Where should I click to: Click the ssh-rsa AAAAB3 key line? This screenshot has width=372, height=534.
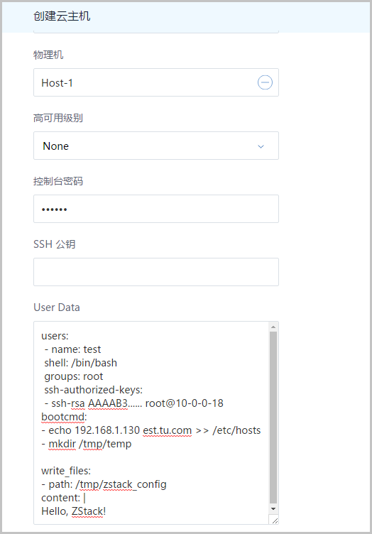pyautogui.click(x=133, y=403)
